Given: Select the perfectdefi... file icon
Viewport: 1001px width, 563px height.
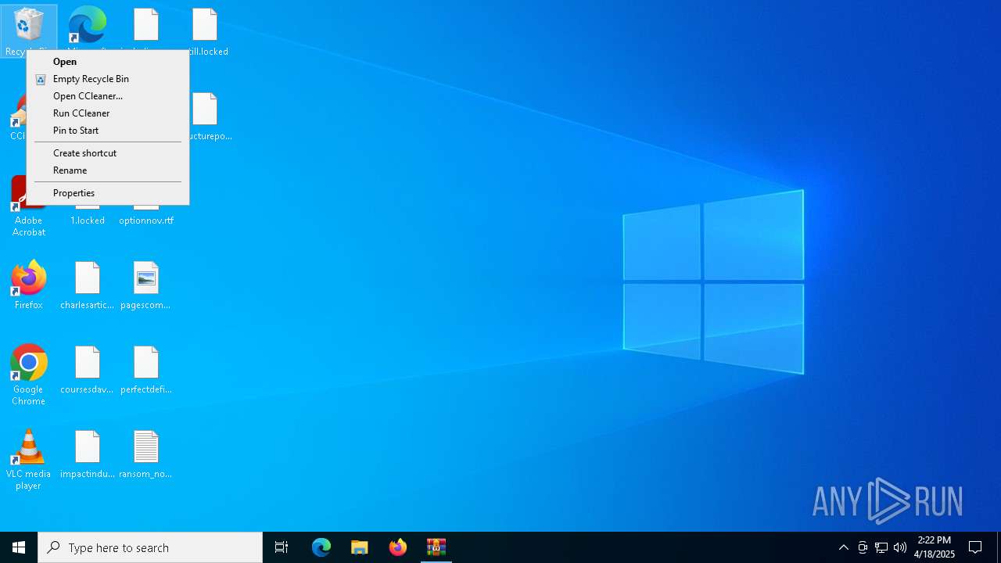Looking at the screenshot, I should pyautogui.click(x=146, y=370).
